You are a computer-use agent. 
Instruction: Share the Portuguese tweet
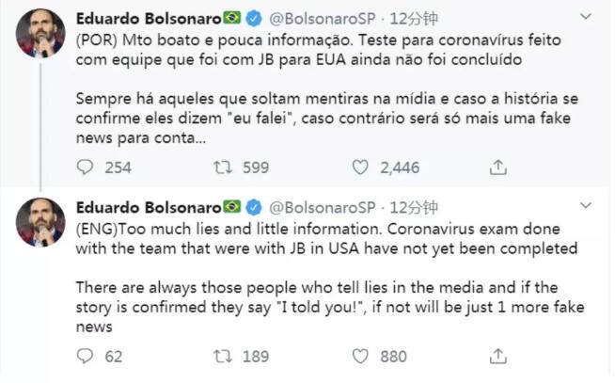pos(498,168)
